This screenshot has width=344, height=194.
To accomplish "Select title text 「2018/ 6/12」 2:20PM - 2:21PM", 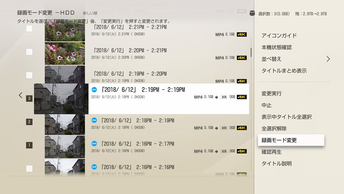I will pos(130,50).
